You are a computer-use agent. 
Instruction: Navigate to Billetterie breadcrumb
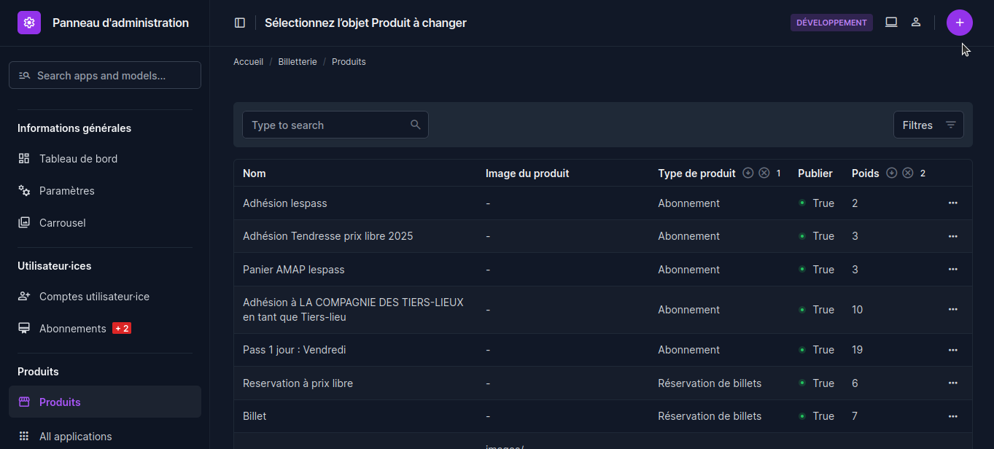tap(298, 62)
